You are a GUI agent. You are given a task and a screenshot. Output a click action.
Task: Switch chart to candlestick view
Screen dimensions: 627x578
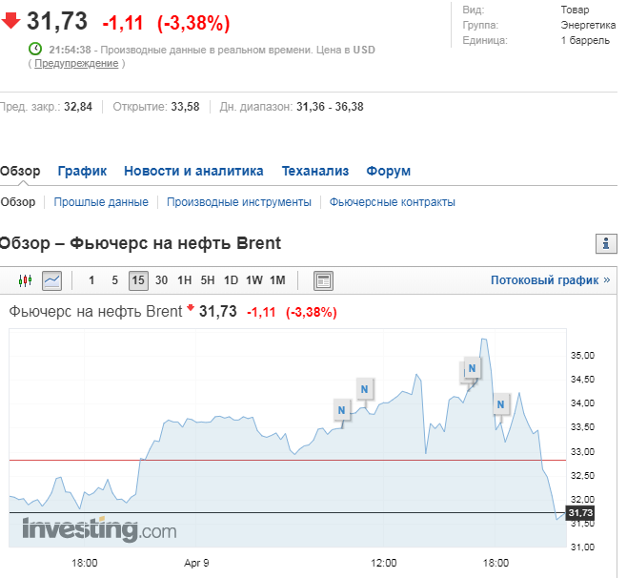(26, 280)
